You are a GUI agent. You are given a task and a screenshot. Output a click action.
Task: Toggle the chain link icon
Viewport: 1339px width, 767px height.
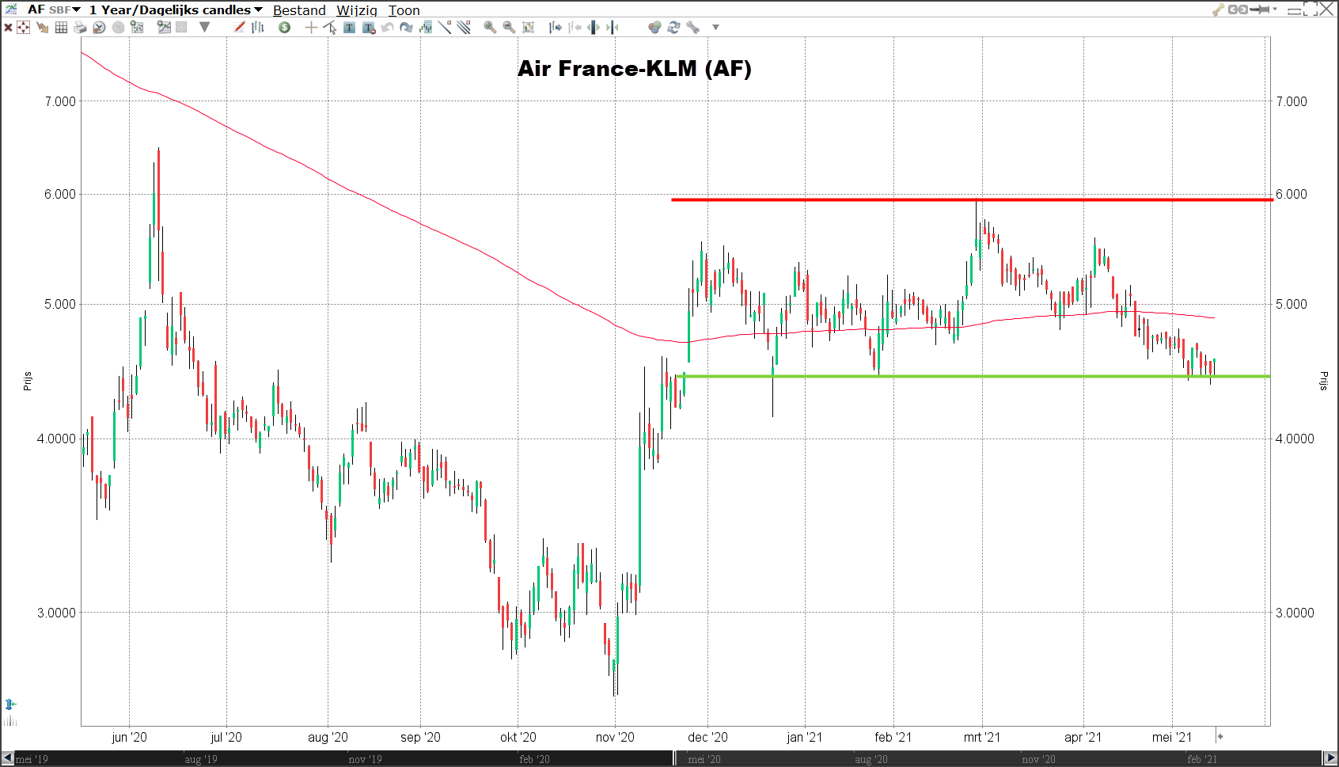click(1238, 9)
